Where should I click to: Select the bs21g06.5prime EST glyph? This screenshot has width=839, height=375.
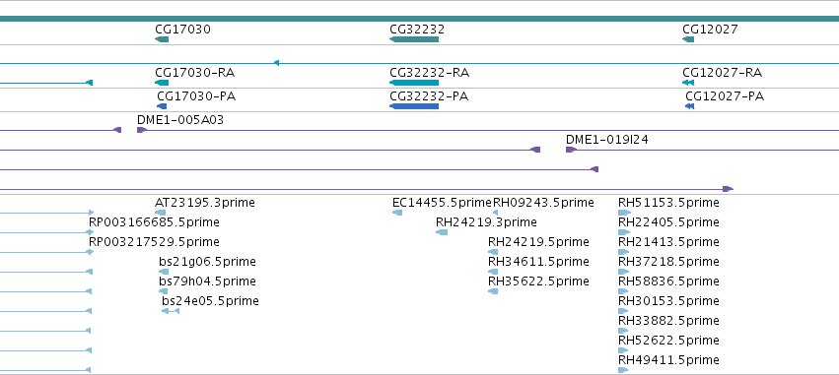click(164, 272)
